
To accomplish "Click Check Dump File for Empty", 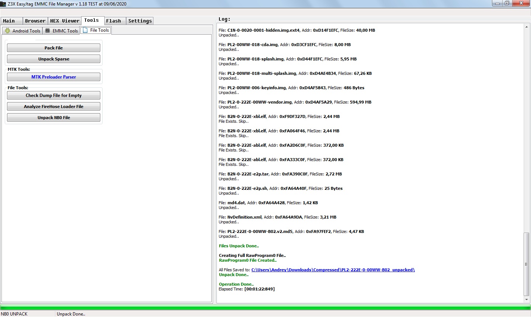I will click(53, 95).
